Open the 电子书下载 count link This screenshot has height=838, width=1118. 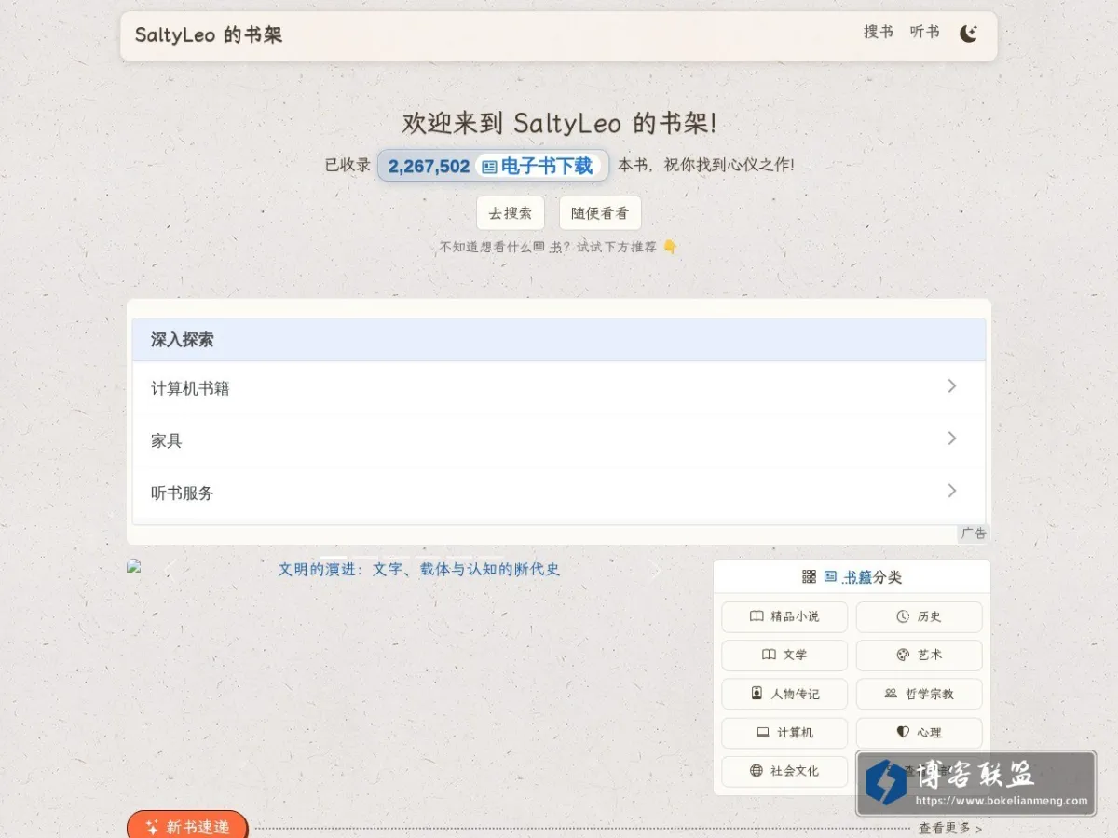pyautogui.click(x=493, y=166)
